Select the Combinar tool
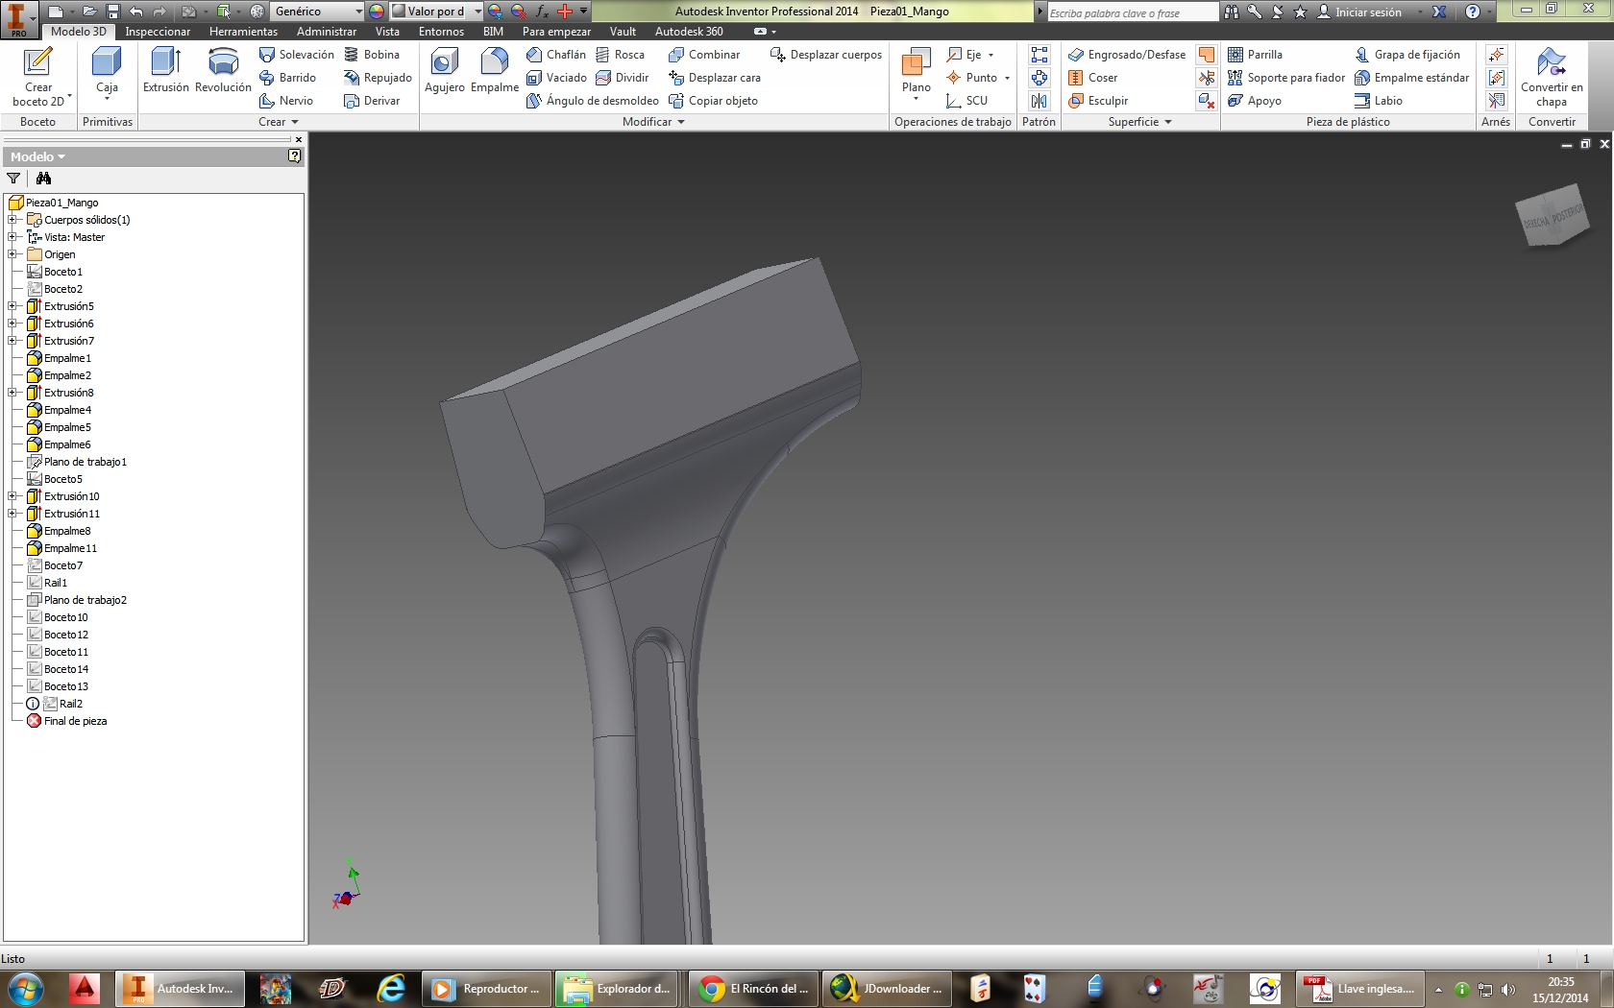This screenshot has width=1614, height=1008. coord(704,55)
